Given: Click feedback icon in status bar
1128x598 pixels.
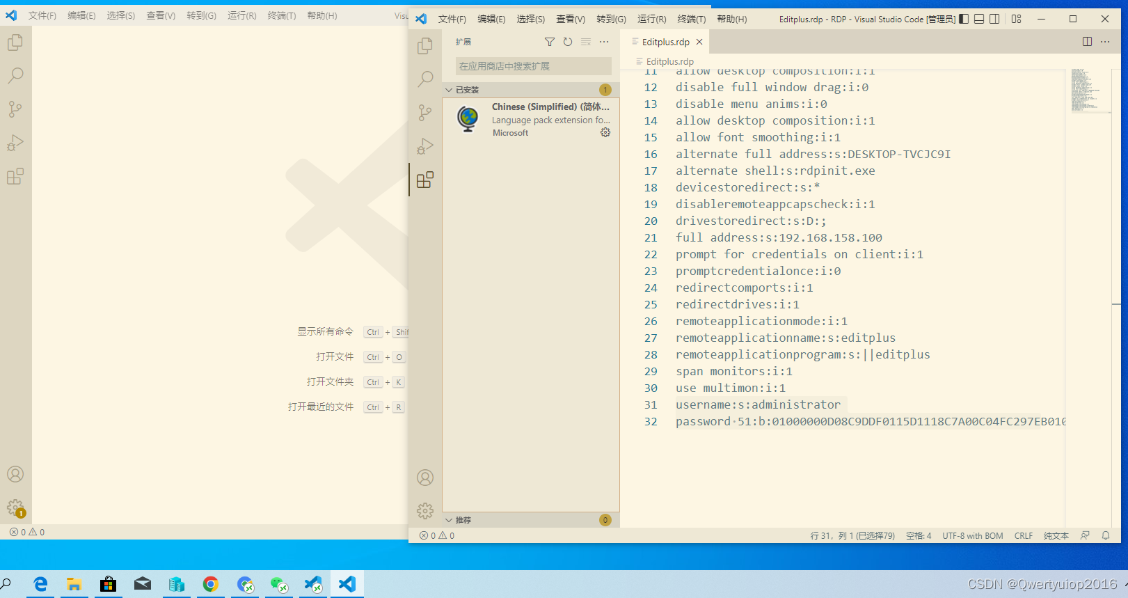Looking at the screenshot, I should point(1085,535).
